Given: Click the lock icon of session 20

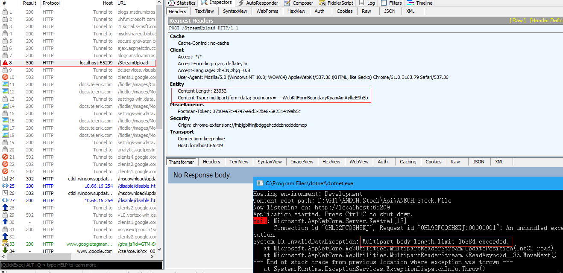Looking at the screenshot, I should coord(5,150).
